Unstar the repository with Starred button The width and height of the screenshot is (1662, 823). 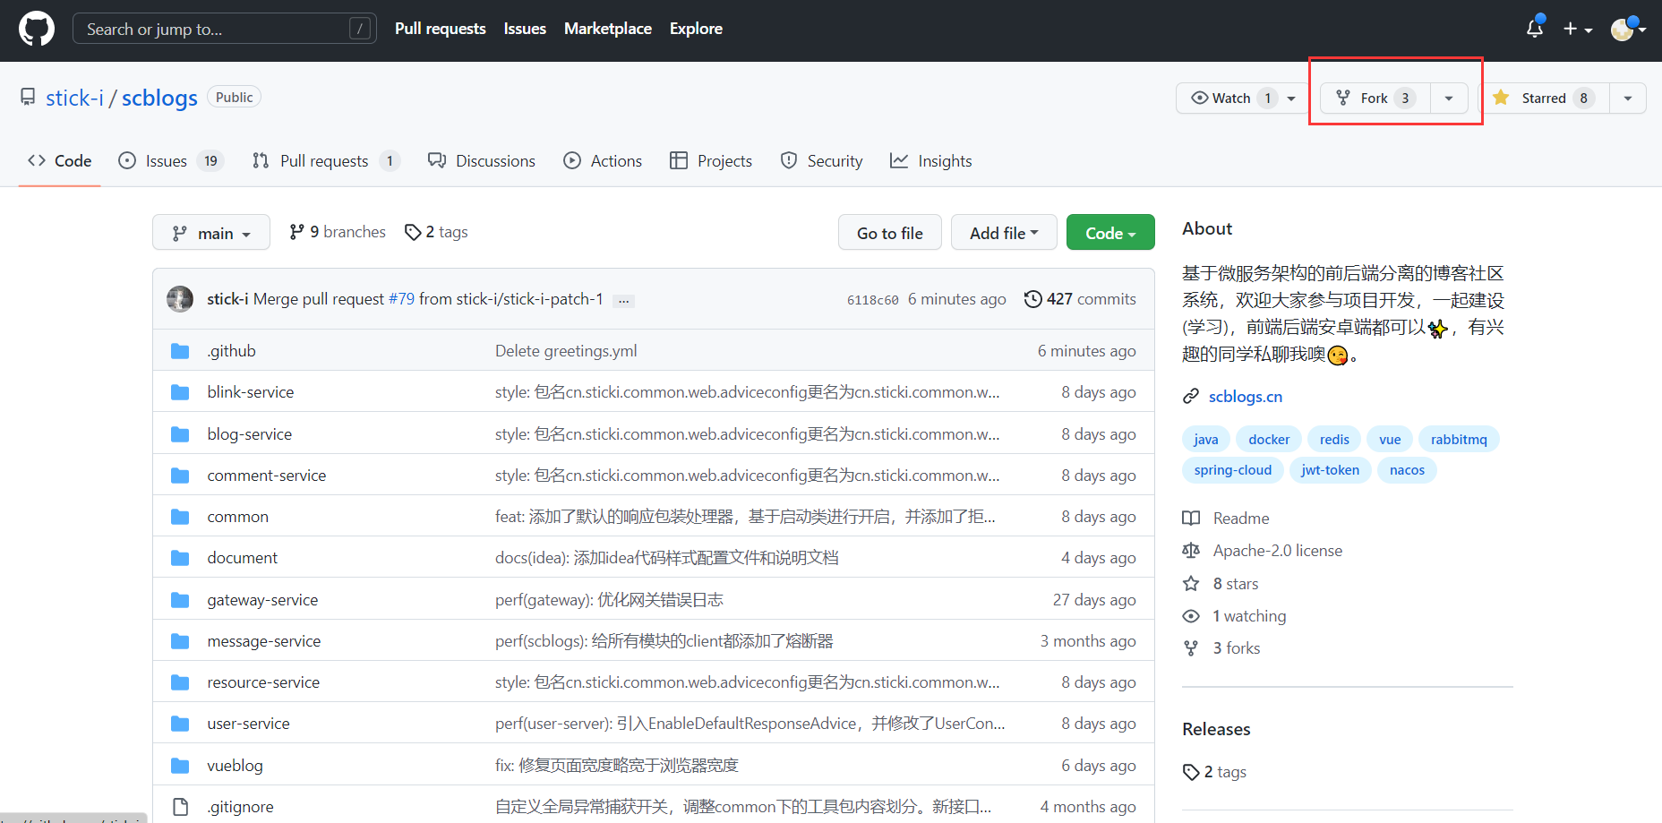1545,99
